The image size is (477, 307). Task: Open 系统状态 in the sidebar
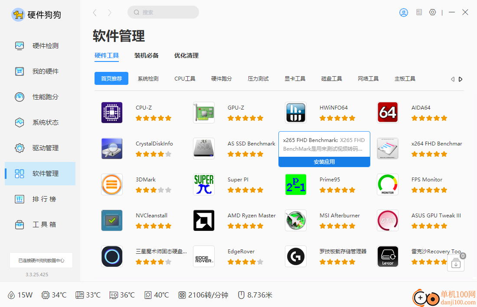pos(40,123)
